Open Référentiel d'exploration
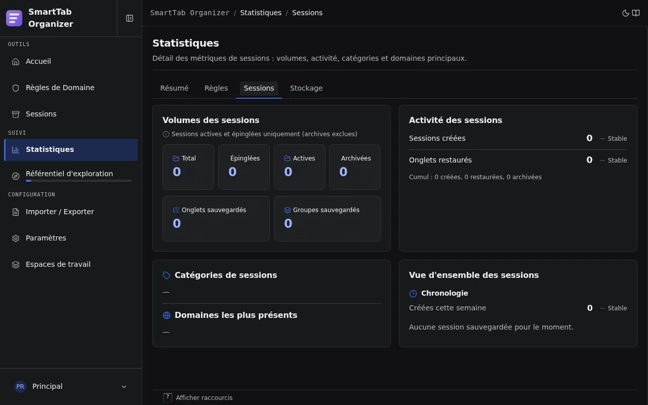648x405 pixels. pyautogui.click(x=71, y=176)
